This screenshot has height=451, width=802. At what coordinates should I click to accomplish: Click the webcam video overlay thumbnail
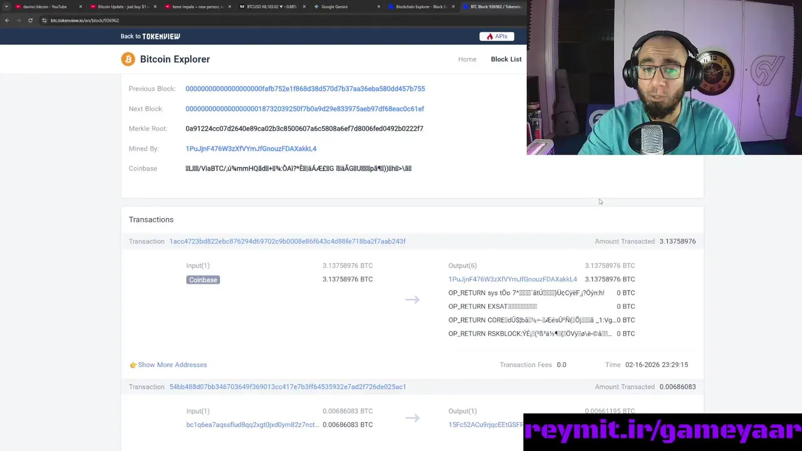pos(664,77)
